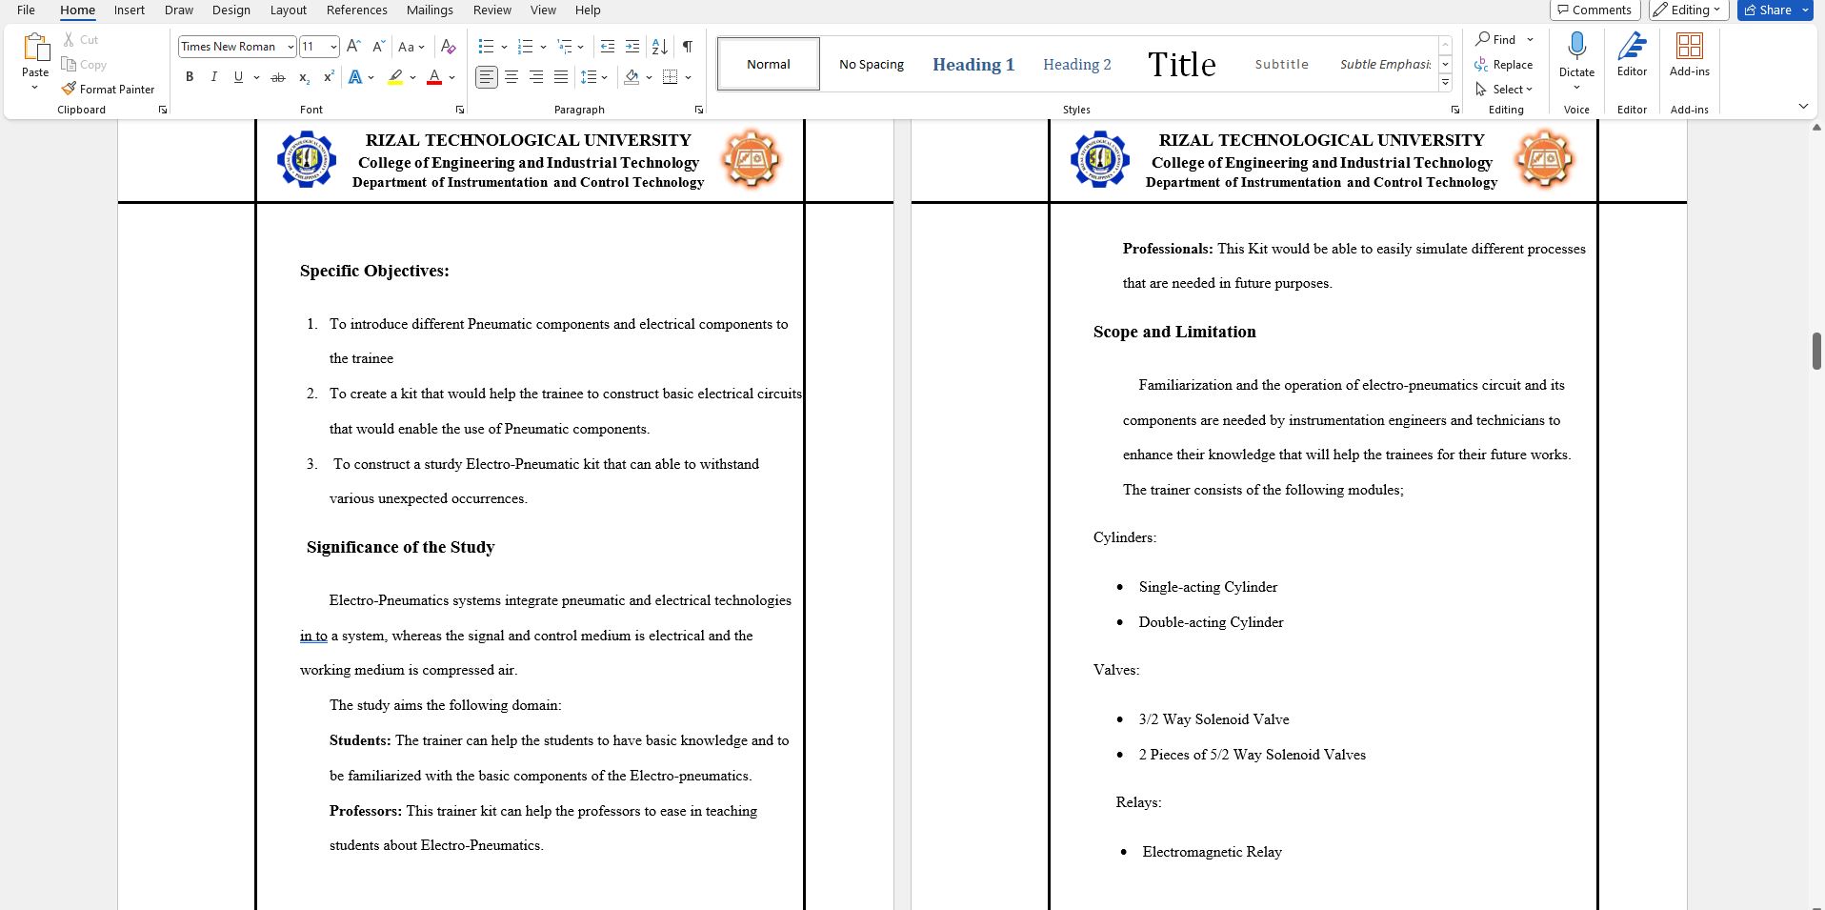
Task: Open the font name dropdown
Action: click(x=291, y=47)
